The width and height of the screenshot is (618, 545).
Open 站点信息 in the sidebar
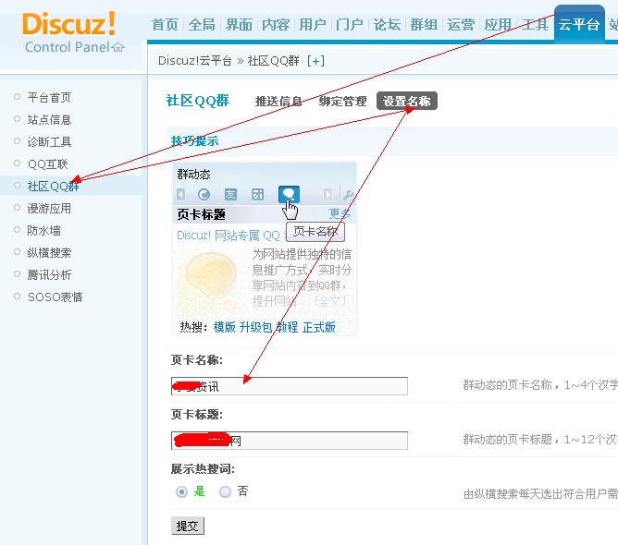pyautogui.click(x=49, y=119)
